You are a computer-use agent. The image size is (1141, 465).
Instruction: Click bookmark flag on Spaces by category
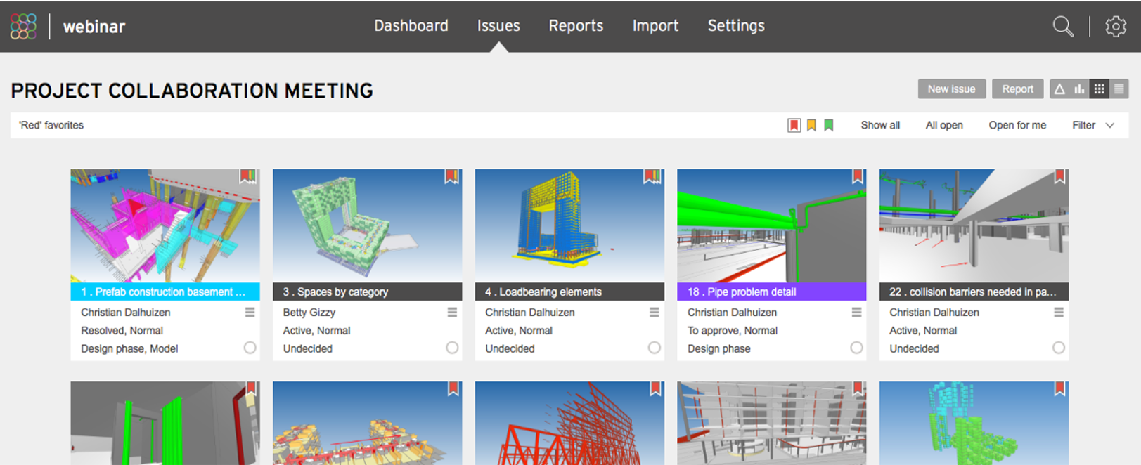(451, 176)
